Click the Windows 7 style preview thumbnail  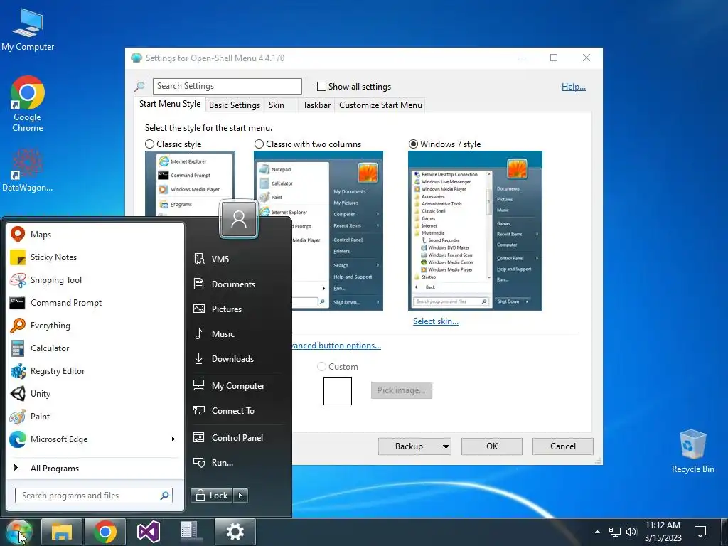(475, 231)
